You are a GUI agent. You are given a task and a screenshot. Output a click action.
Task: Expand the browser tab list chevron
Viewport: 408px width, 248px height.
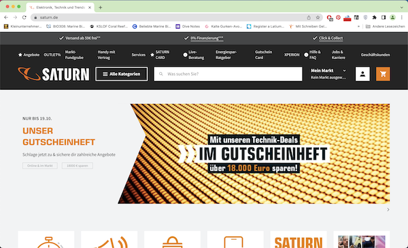pos(401,7)
